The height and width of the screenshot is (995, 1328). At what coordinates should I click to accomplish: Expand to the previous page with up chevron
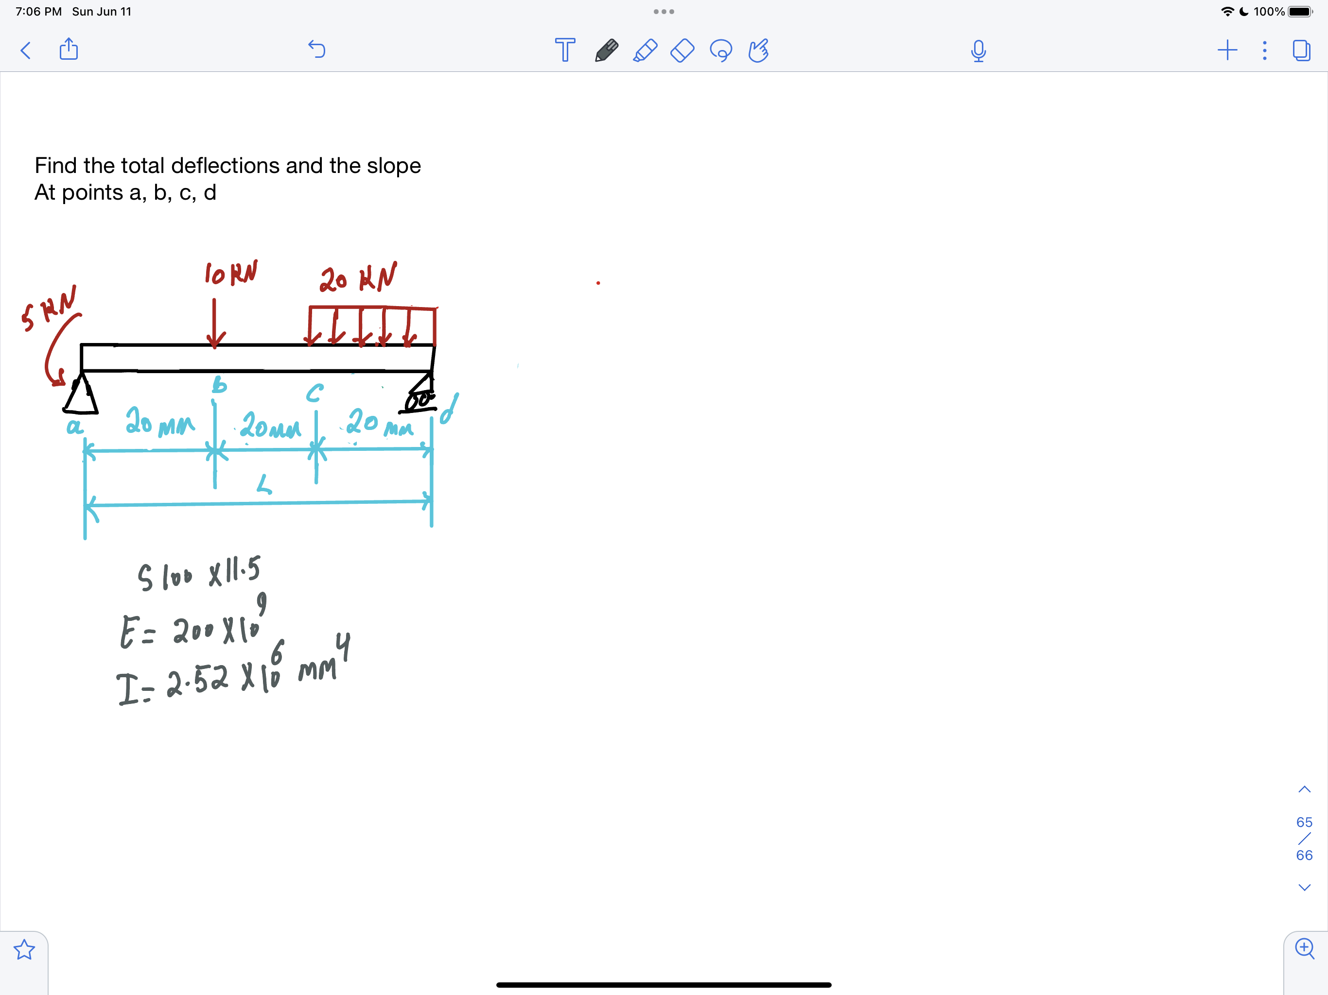coord(1304,789)
